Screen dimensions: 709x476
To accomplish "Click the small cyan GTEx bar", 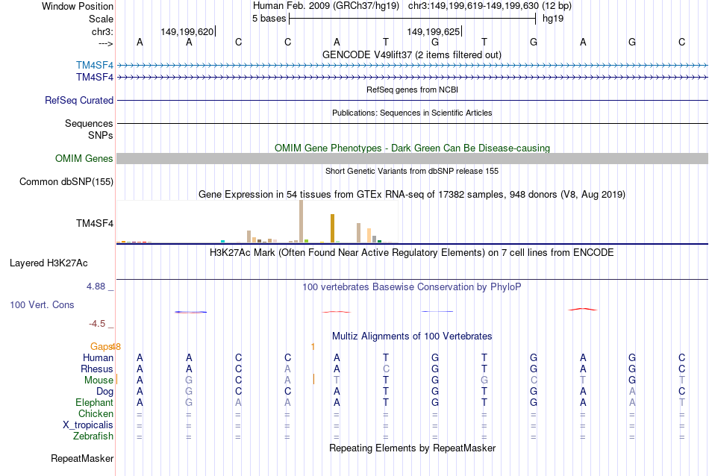I will coord(222,242).
